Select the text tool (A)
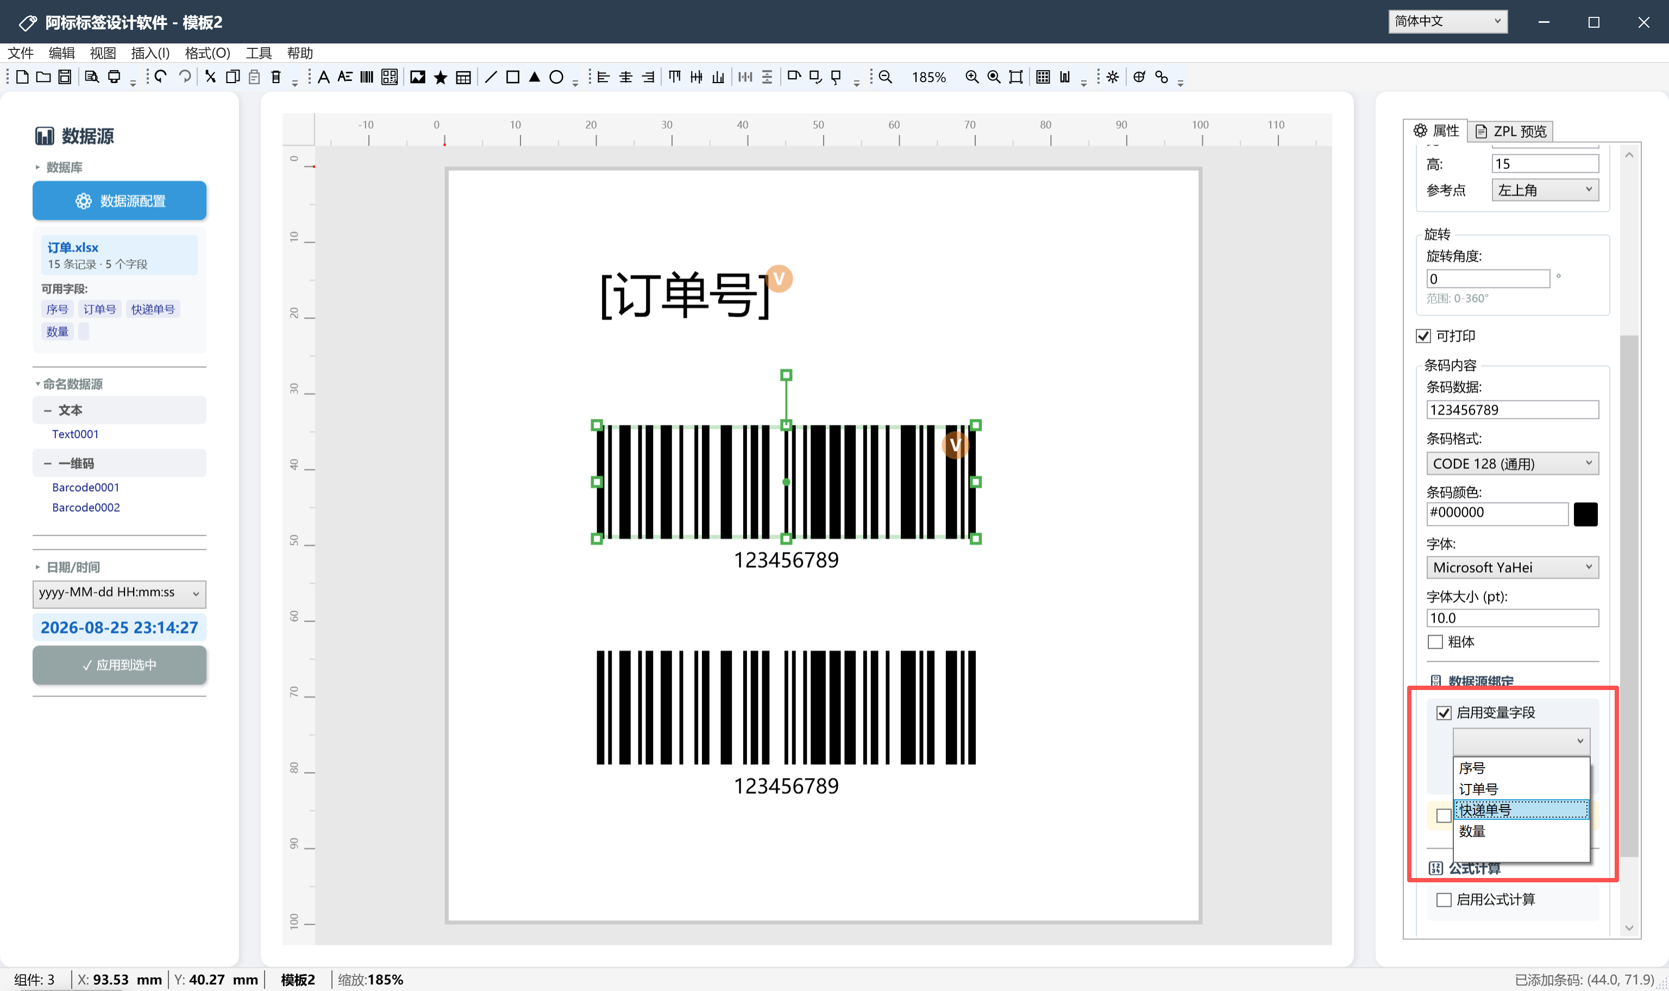The height and width of the screenshot is (991, 1669). click(324, 78)
